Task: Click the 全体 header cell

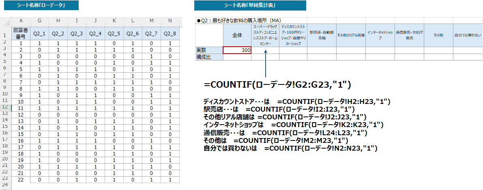Action: pyautogui.click(x=237, y=35)
